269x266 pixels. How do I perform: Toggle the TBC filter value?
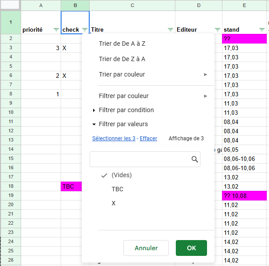(117, 189)
